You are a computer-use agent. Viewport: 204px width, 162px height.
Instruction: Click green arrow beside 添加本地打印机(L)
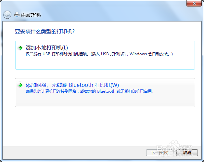pos(20,48)
